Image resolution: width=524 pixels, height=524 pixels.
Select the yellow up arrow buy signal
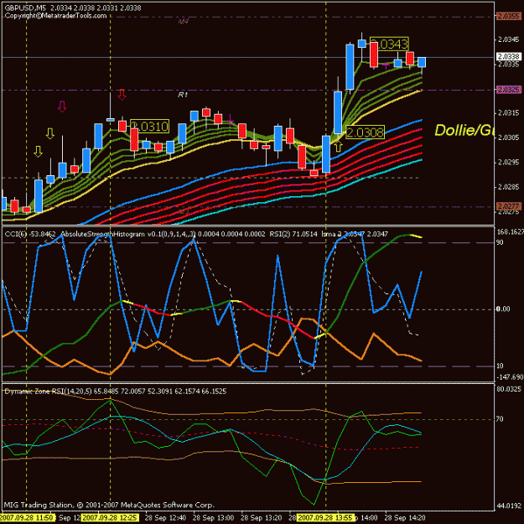338,146
